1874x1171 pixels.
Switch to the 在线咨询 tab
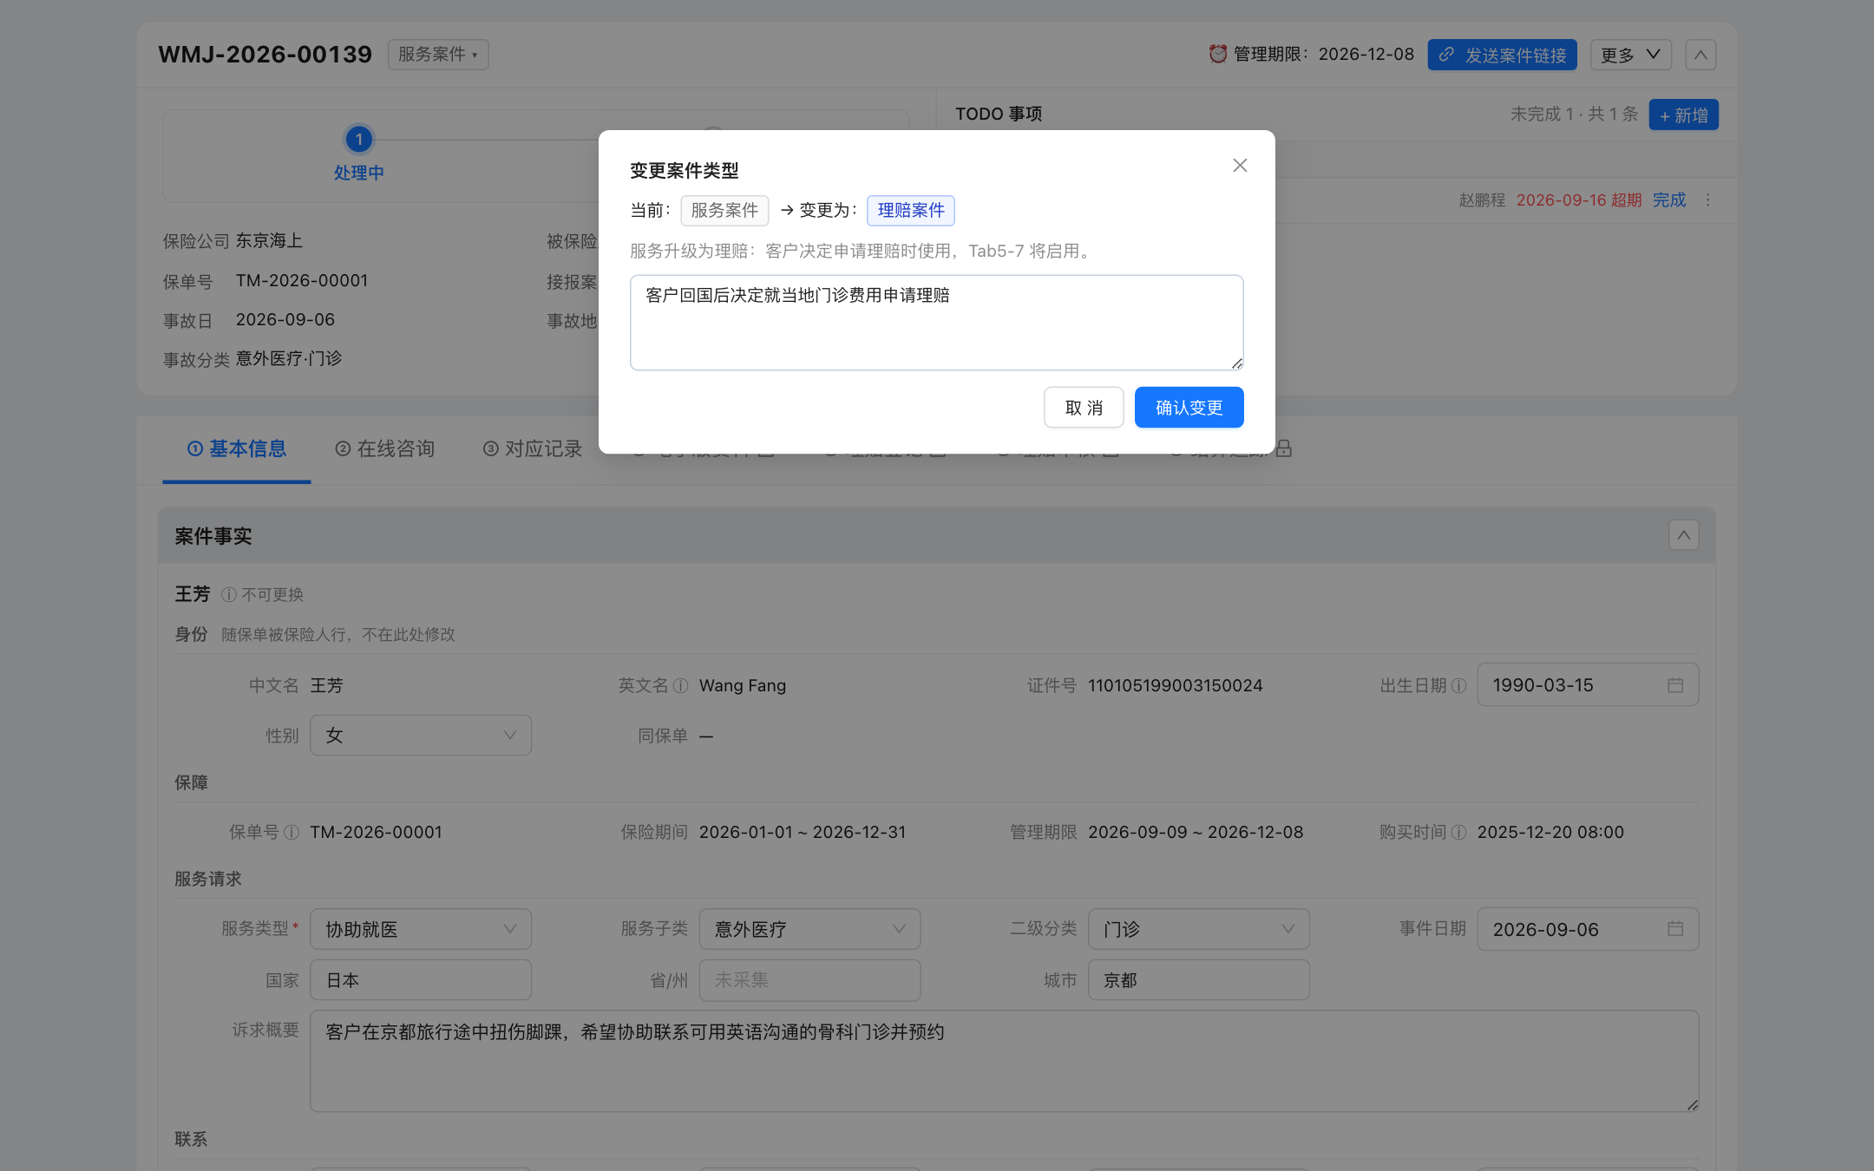point(384,448)
